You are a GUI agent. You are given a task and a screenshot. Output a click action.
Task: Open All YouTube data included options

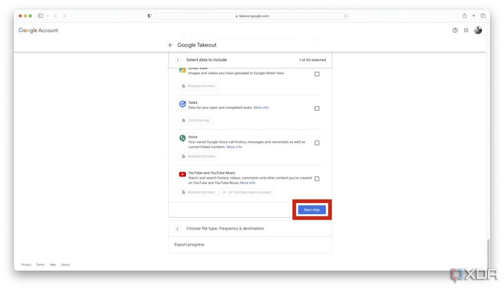247,192
